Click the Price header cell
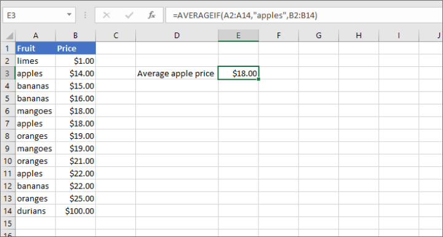This screenshot has height=237, width=443. pyautogui.click(x=76, y=48)
